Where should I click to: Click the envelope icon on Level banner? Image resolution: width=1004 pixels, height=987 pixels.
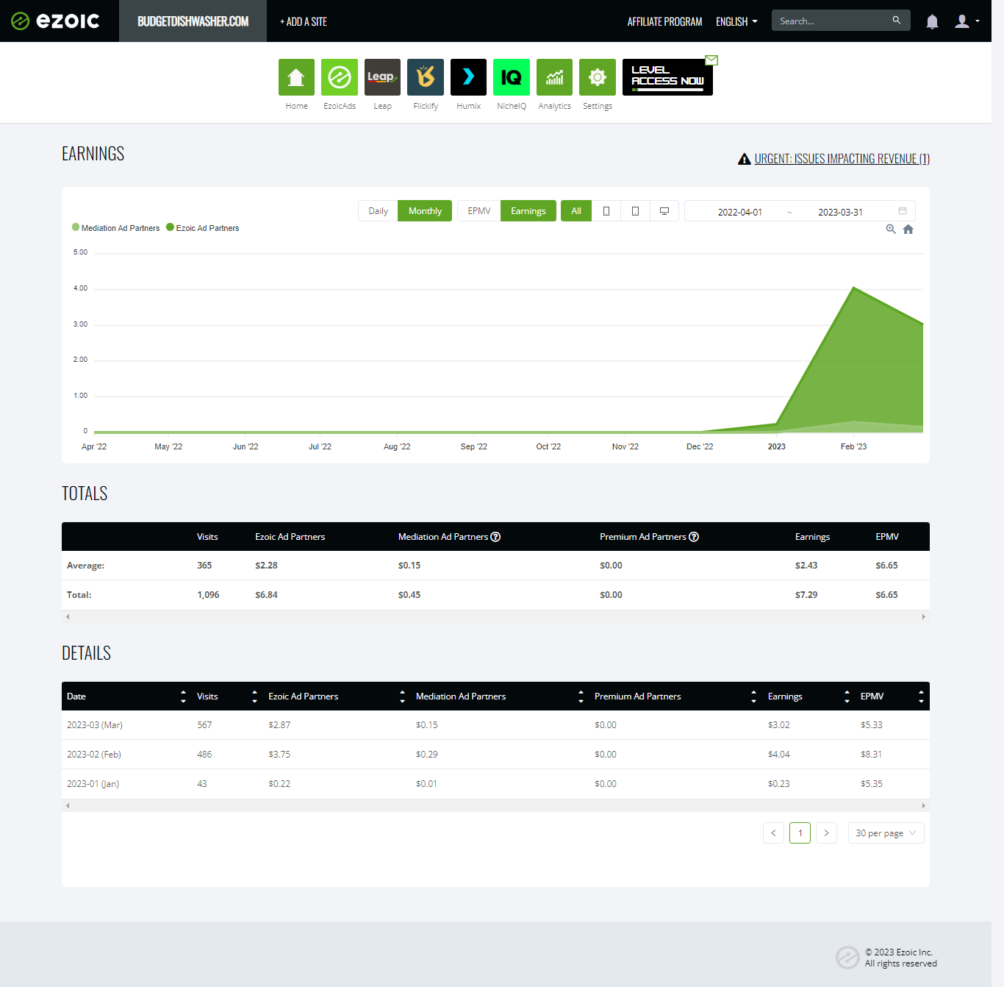coord(711,60)
